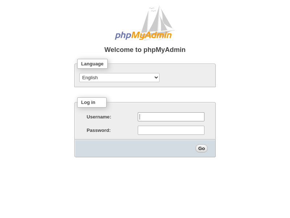Click empty space right of language dropdown
This screenshot has height=218, width=290.
pos(187,77)
